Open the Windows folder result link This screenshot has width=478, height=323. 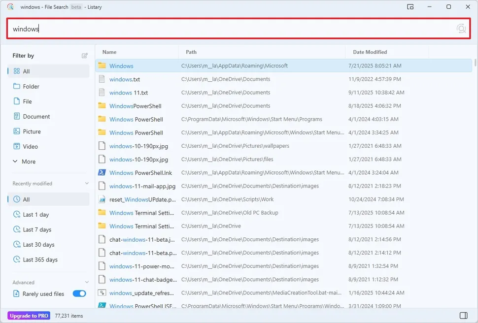pyautogui.click(x=120, y=65)
